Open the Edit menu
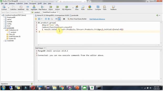This screenshot has height=91, width=163. (6, 4)
